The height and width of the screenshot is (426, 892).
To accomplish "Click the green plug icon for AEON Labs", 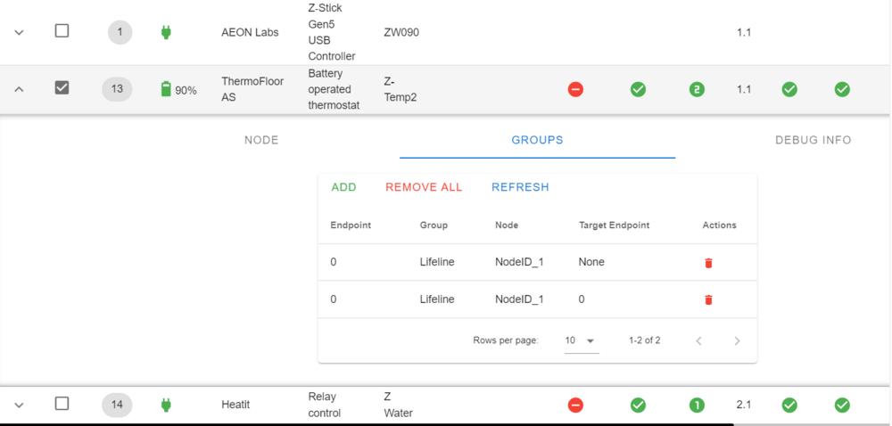I will (166, 33).
